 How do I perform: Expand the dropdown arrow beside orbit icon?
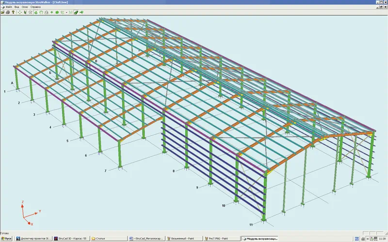click(x=66, y=13)
